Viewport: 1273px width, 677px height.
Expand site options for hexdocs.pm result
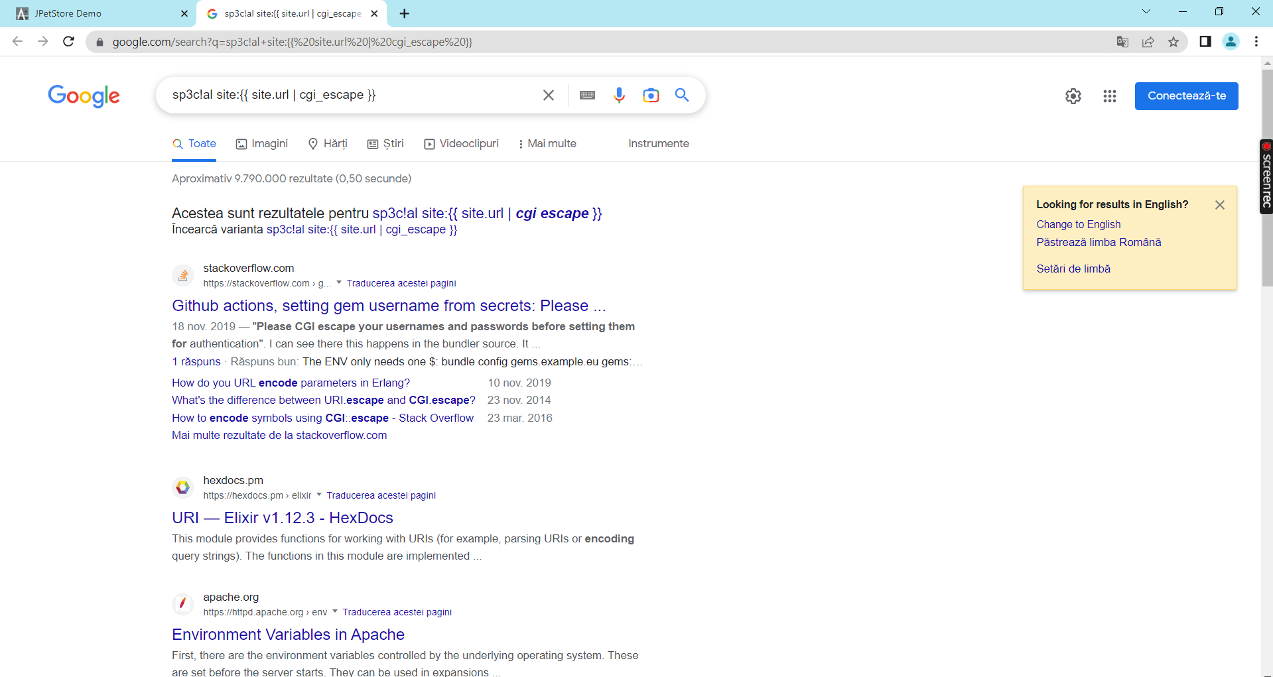tap(319, 495)
